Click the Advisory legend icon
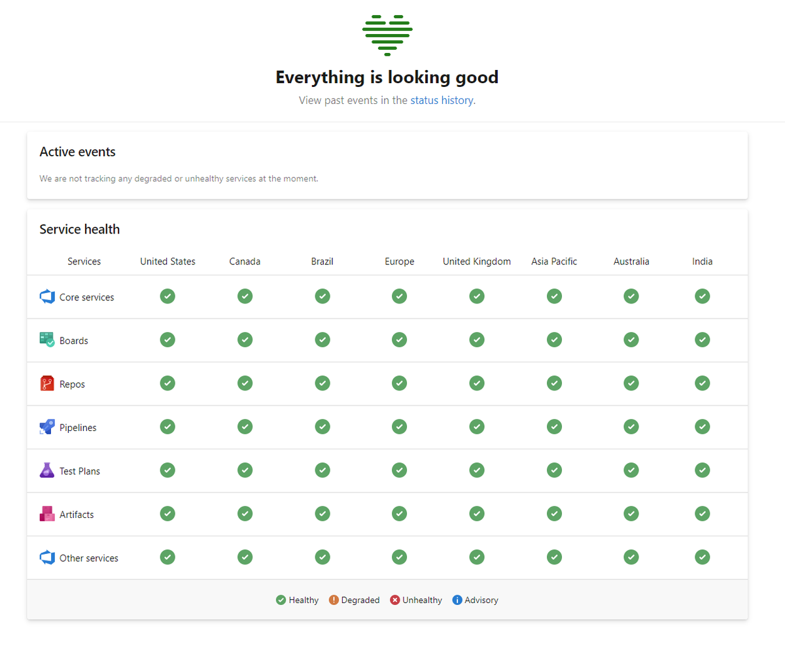Image resolution: width=785 pixels, height=656 pixels. click(x=457, y=600)
